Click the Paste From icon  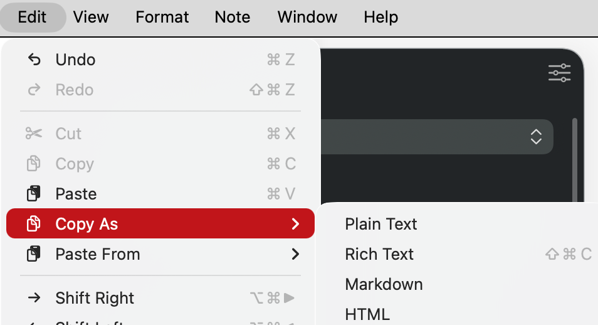[34, 254]
